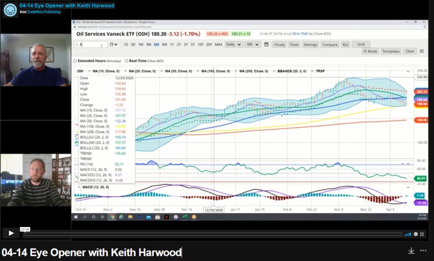Select the MAX time range
The height and width of the screenshot is (261, 434).
[x=219, y=44]
